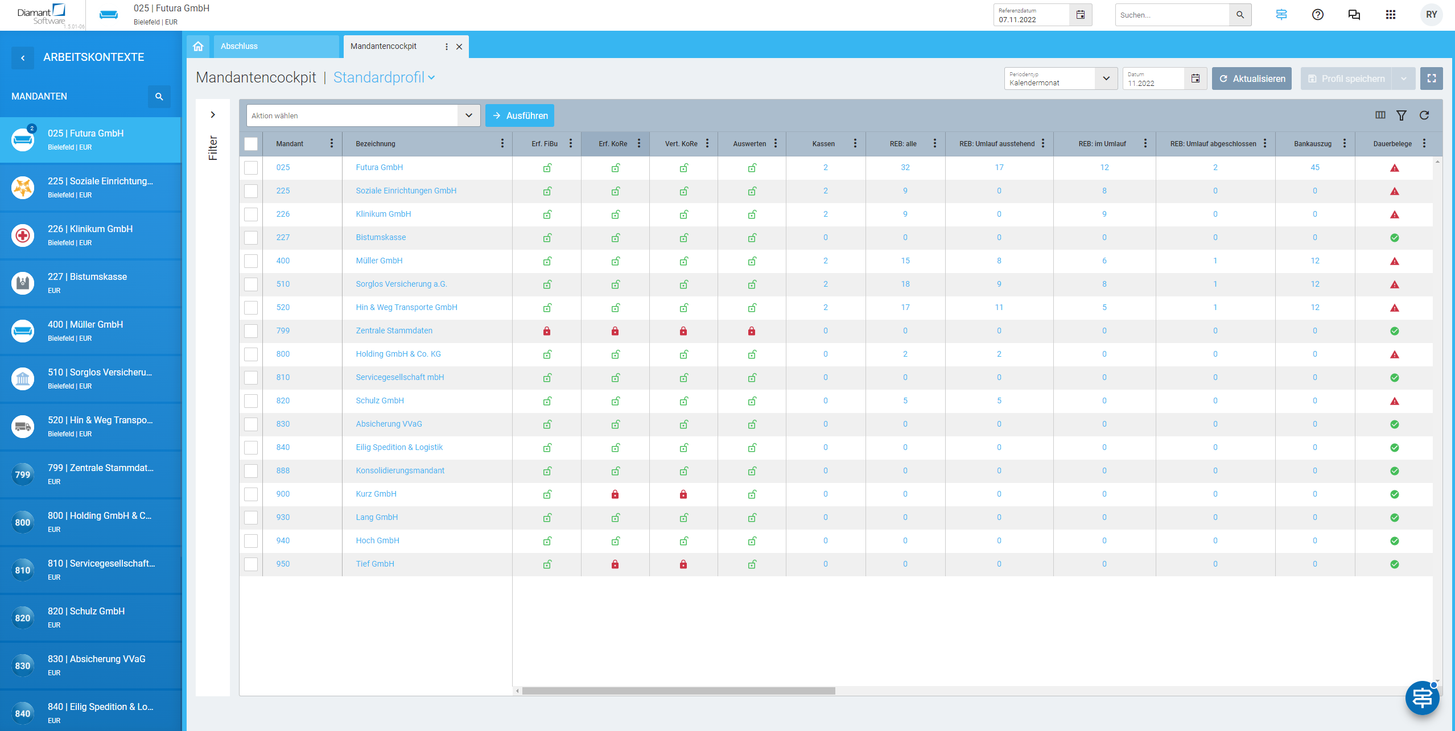1455x731 pixels.
Task: Check the row for Müller GmbH
Action: tap(251, 261)
